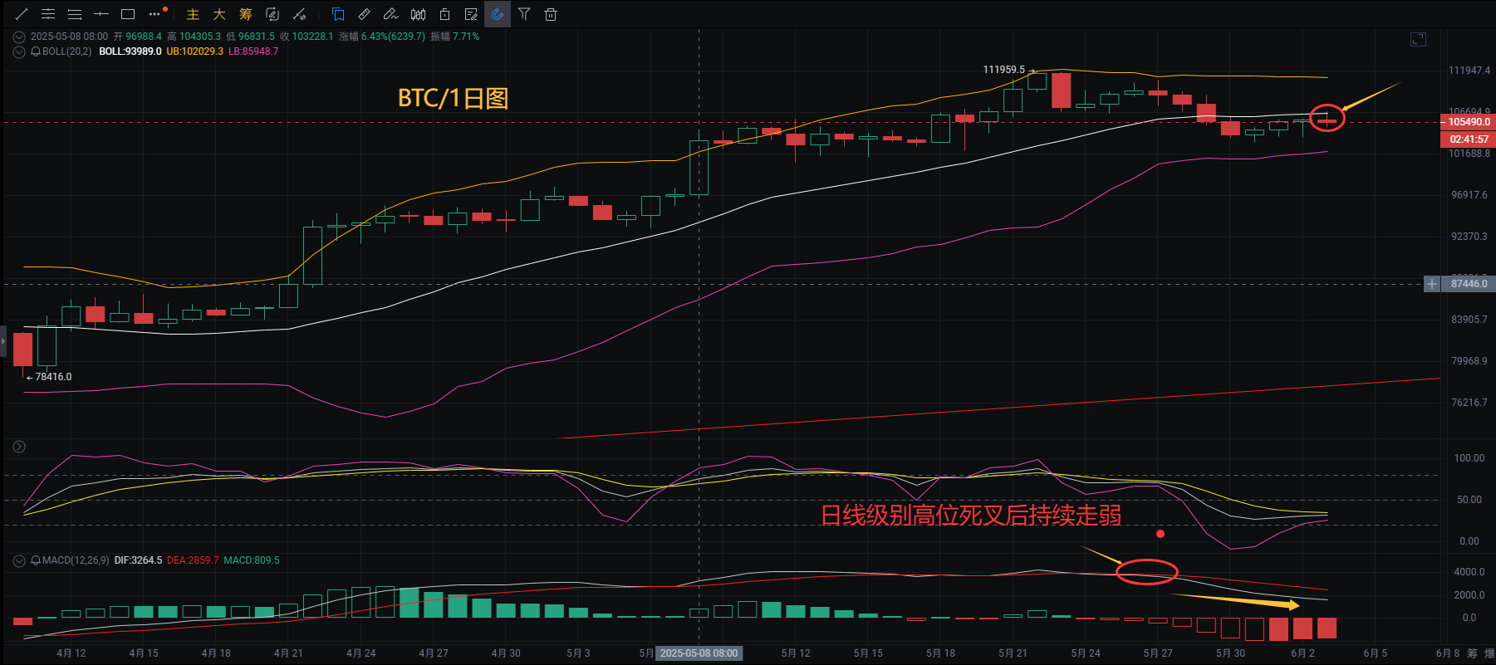Open more drawing tools ellipsis menu

click(x=155, y=14)
